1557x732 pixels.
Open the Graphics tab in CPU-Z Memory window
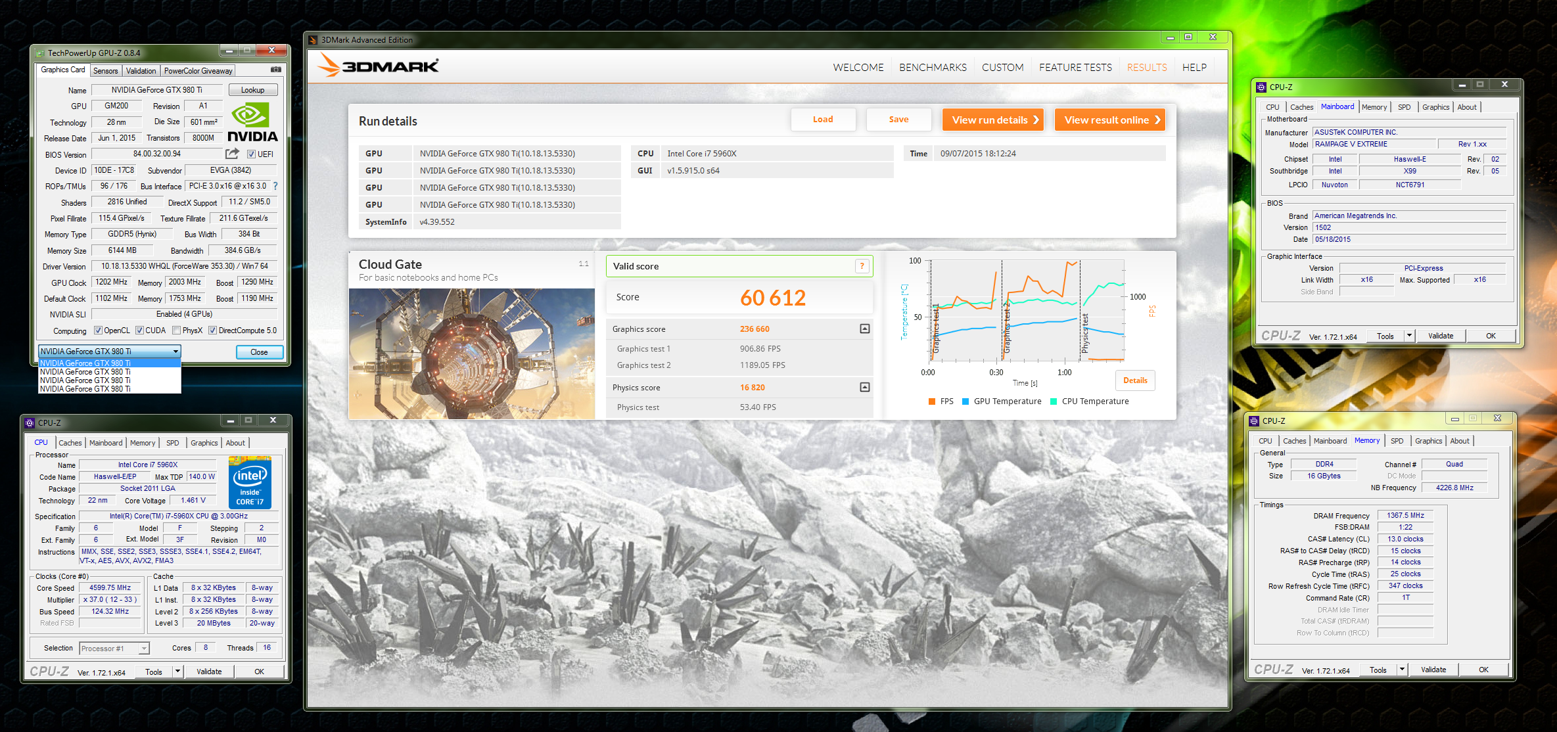(1428, 441)
